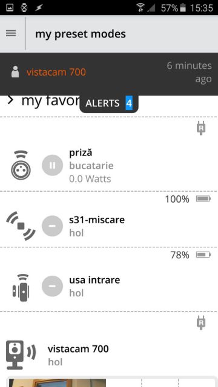This screenshot has width=218, height=387.
Task: Tap the priză smart plug icon
Action: pyautogui.click(x=21, y=165)
